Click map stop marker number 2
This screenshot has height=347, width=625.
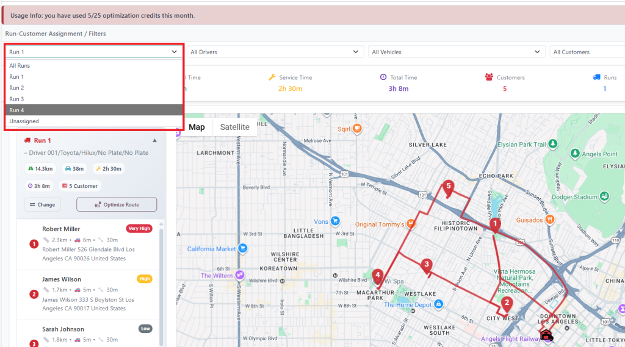point(506,304)
